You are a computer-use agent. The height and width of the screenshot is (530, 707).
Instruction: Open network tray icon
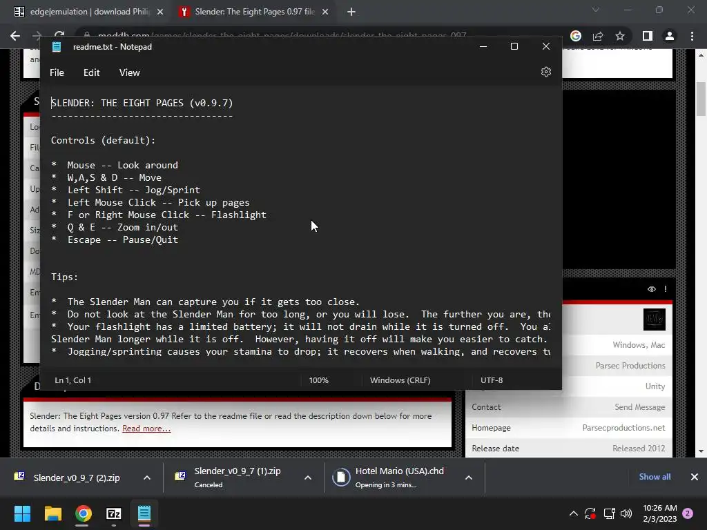(609, 513)
